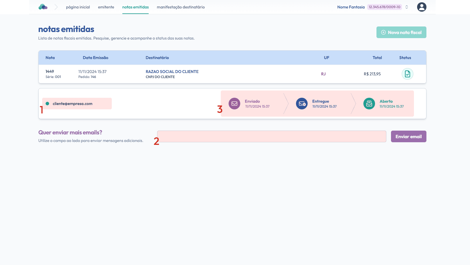Viewport: 470px width, 265px height.
Task: Click the breadcrumb chevron beside the logo
Action: [x=56, y=7]
